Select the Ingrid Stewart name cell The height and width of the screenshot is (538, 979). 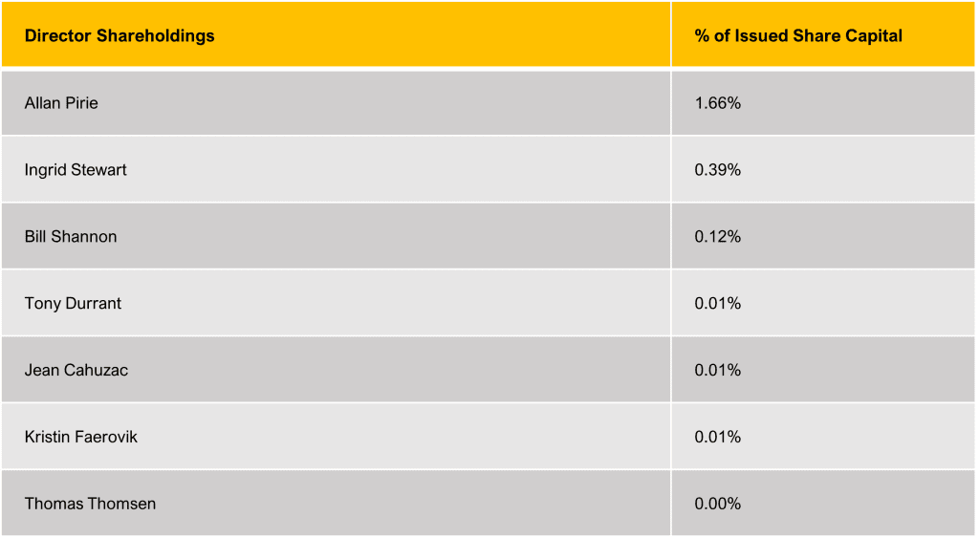pyautogui.click(x=76, y=170)
